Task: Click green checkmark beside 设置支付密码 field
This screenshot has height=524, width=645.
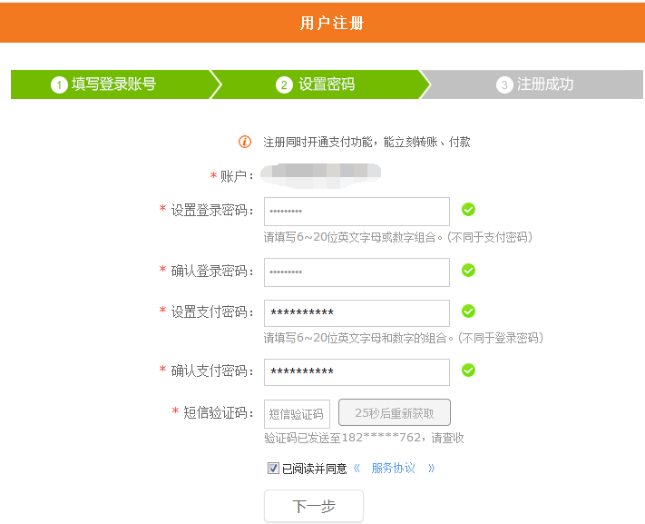Action: click(468, 311)
